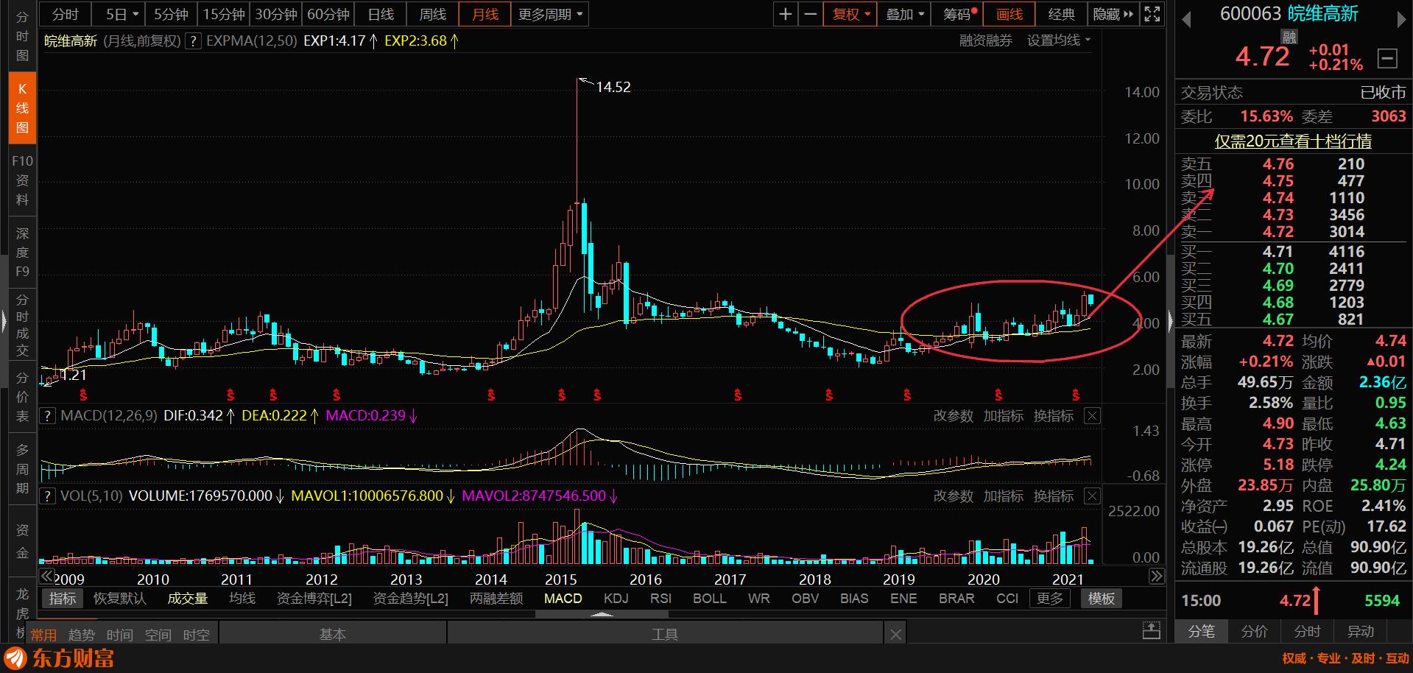Image resolution: width=1413 pixels, height=673 pixels.
Task: Select the 分时 period tab
Action: tap(65, 14)
